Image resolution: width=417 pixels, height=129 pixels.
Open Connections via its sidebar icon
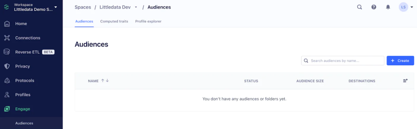pyautogui.click(x=7, y=38)
